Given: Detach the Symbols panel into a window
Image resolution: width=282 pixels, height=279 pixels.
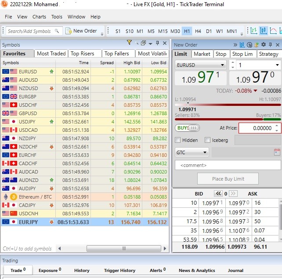Looking at the screenshot, I should 143,43.
